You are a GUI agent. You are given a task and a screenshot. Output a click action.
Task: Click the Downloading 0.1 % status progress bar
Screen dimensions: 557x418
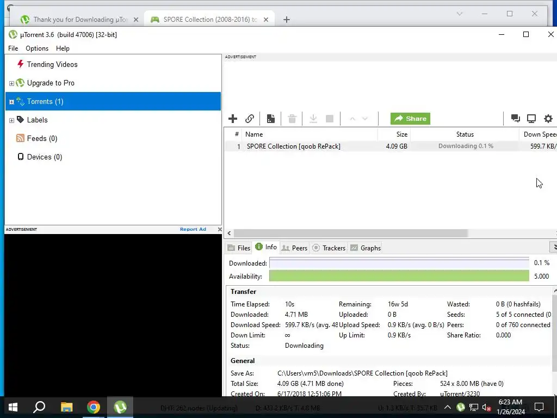coord(466,146)
